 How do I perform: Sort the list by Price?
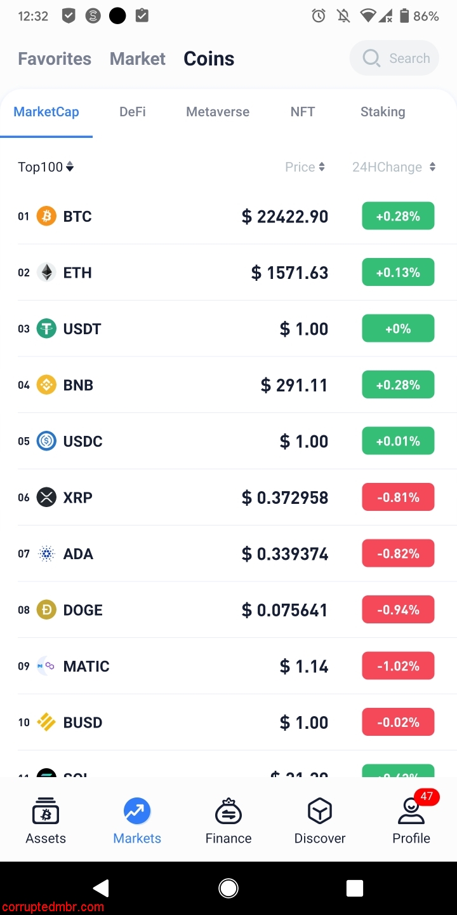point(305,167)
